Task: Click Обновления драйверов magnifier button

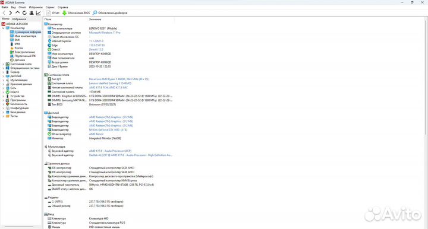Action: (x=110, y=13)
